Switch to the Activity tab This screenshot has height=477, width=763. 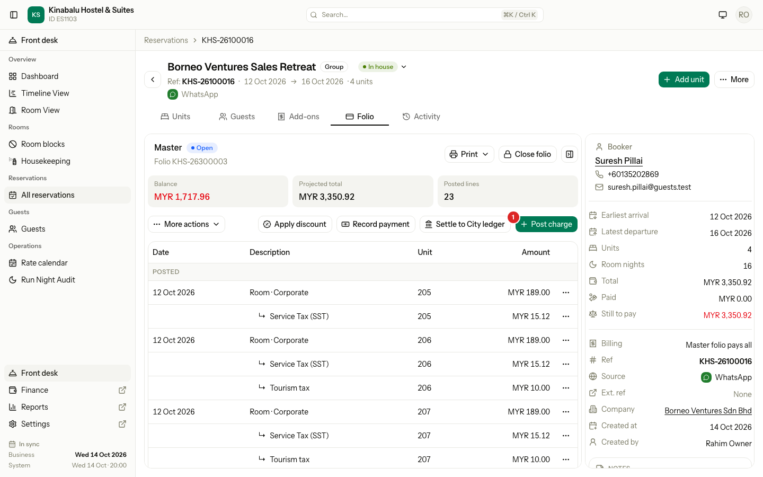(x=421, y=117)
